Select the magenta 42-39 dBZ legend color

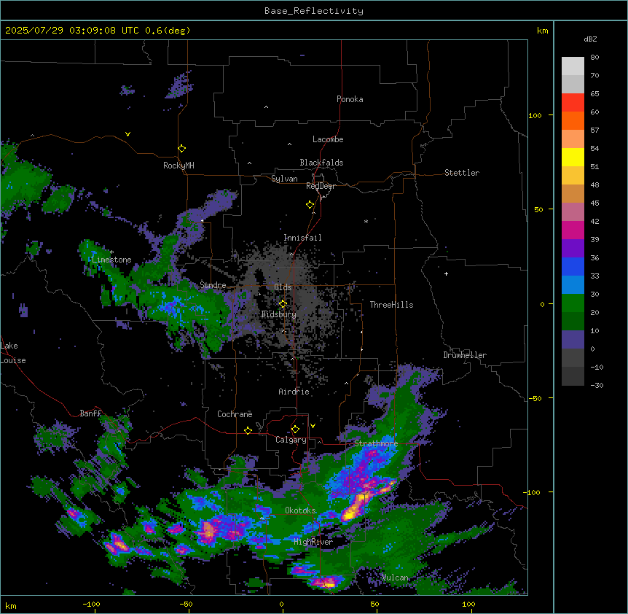tap(573, 230)
